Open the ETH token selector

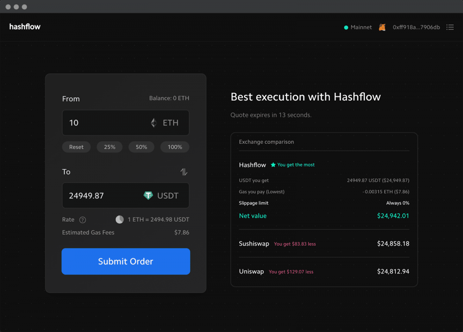[x=163, y=122]
